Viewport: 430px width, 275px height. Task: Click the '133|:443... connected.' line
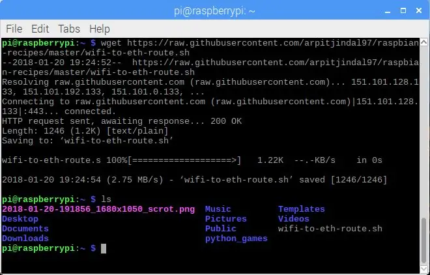point(59,111)
